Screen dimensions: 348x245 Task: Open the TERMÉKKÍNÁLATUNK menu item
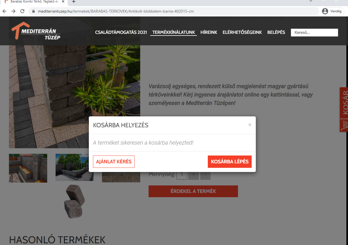coord(174,32)
